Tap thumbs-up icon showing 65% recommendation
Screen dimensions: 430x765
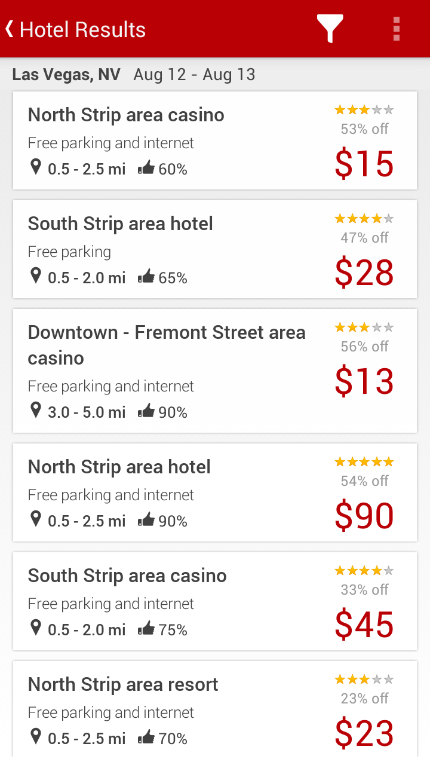[146, 277]
